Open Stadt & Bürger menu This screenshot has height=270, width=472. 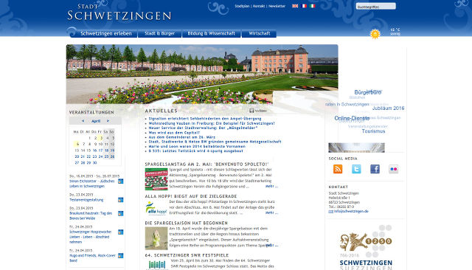pyautogui.click(x=159, y=34)
